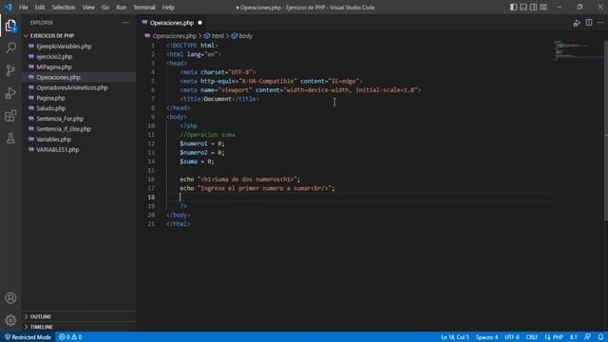The image size is (608, 342).
Task: Select the Operaciones.php editor tab
Action: 172,23
